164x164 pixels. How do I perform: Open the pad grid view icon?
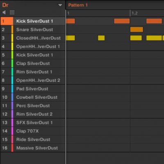[x=12, y=12]
